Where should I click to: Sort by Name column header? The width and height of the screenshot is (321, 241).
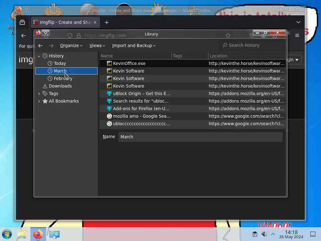pyautogui.click(x=135, y=56)
